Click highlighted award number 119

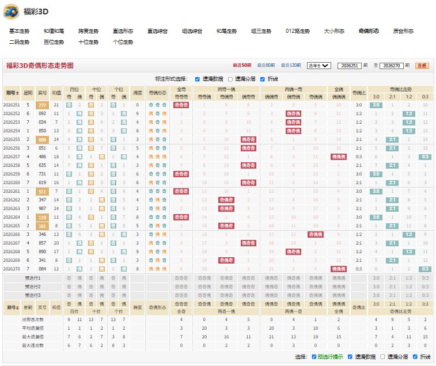[42, 218]
